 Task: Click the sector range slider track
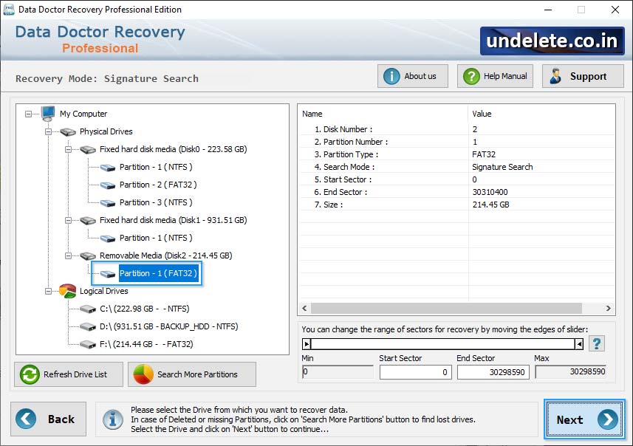[x=443, y=343]
